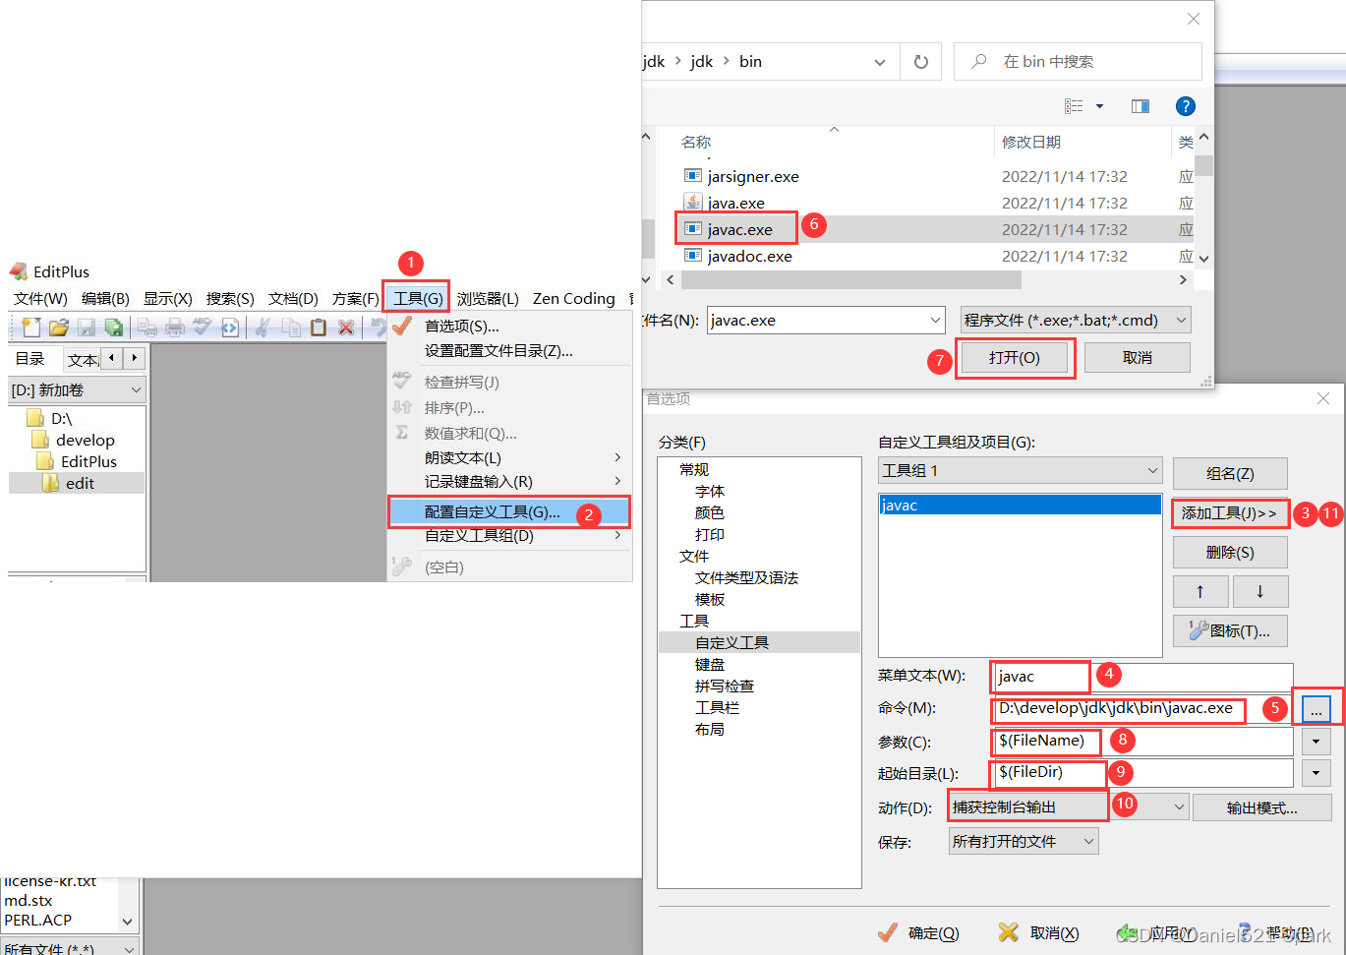1346x955 pixels.
Task: Toggle the preview pane icon in file dialog
Action: [1141, 106]
